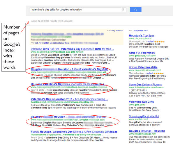The image size is (173, 145).
Task: Click address '2635 Greenbriar Drive, Houston, TX'
Action: (147, 142)
